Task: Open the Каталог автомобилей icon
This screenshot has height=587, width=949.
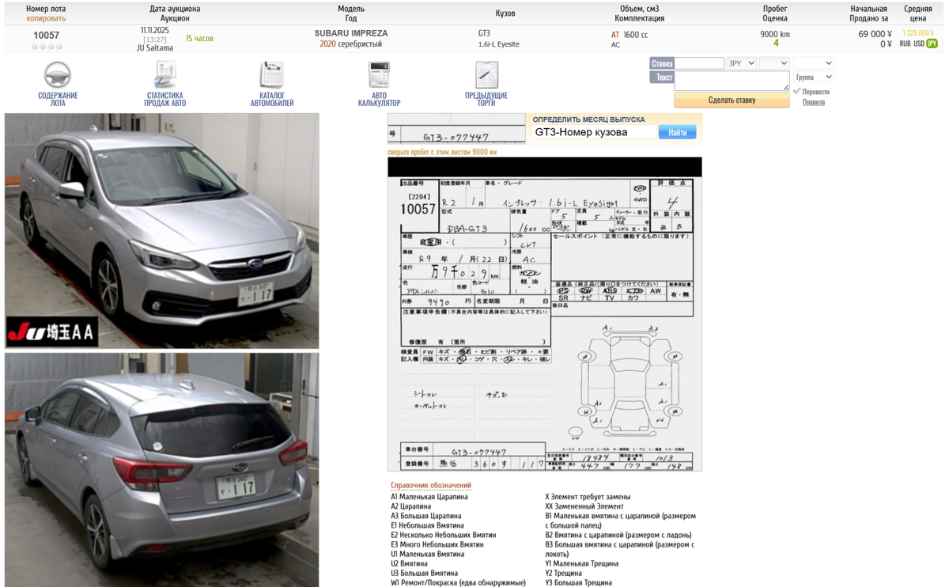Action: [x=272, y=75]
